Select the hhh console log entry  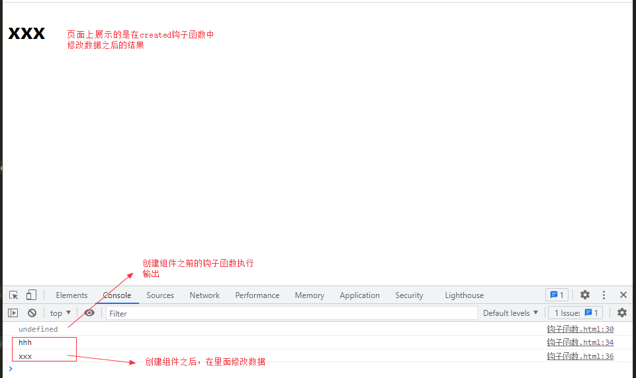pos(25,343)
